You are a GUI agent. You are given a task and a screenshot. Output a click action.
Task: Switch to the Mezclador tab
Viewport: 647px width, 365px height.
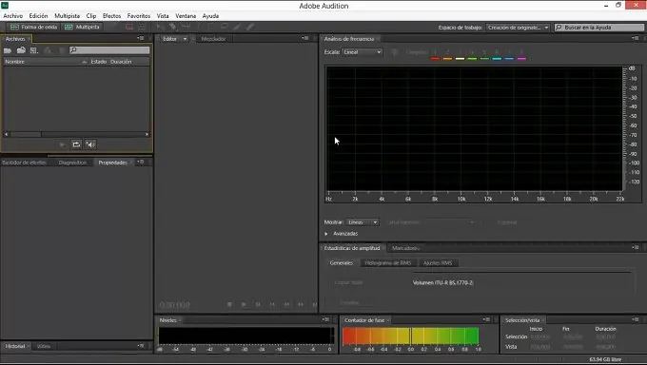[x=213, y=39]
